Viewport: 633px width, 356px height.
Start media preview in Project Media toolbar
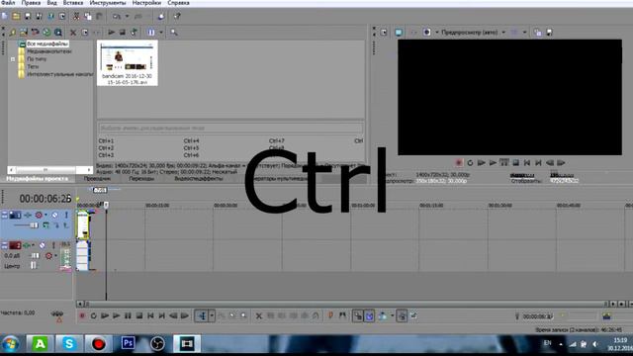(112, 33)
